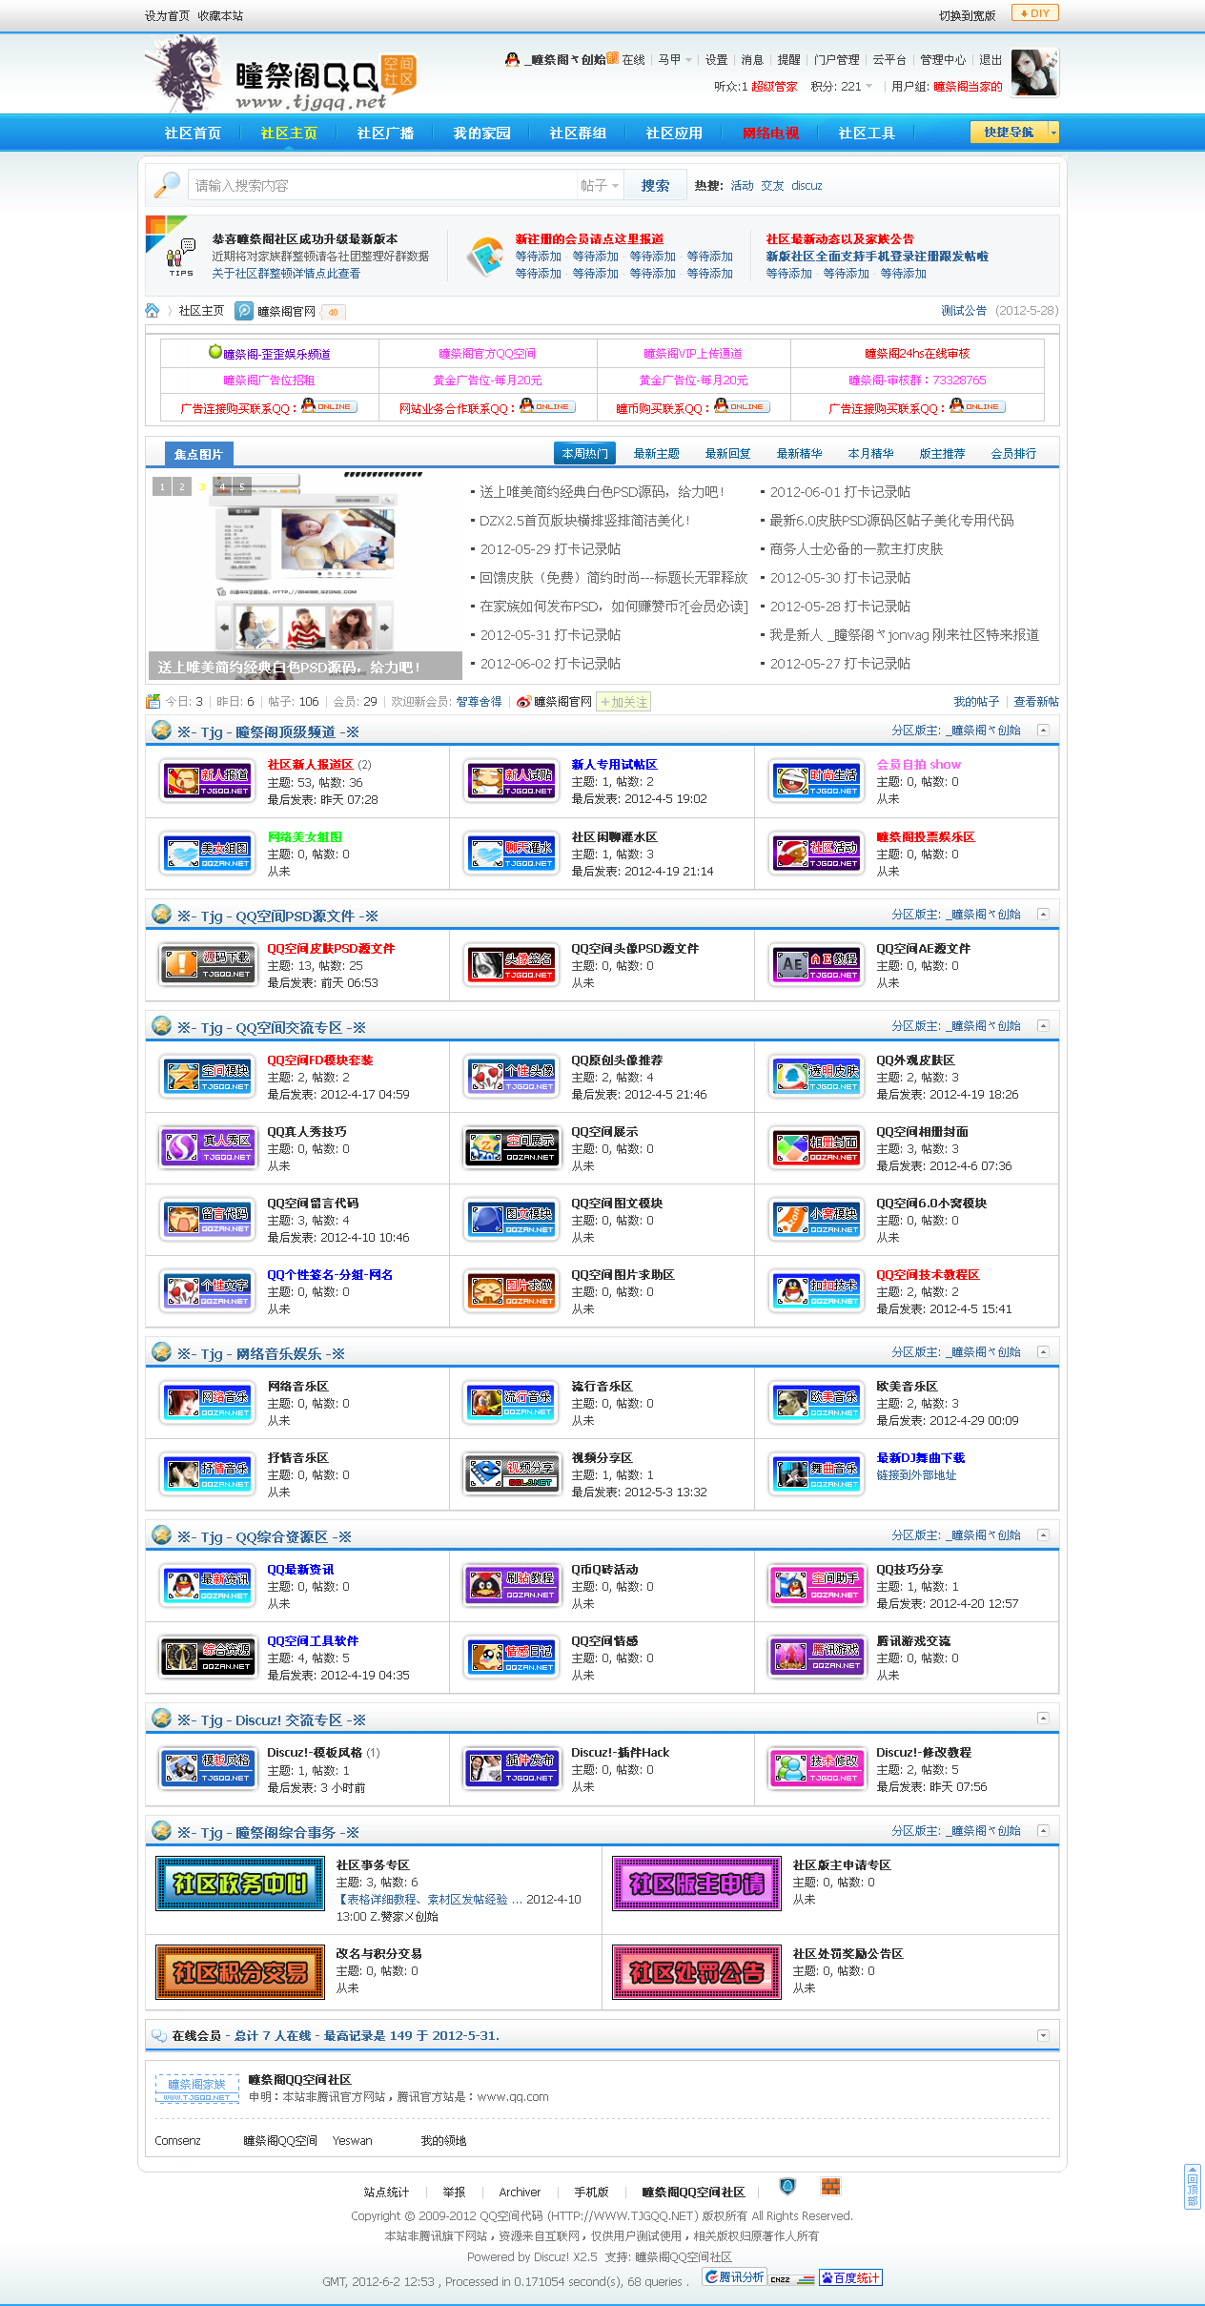Click the user avatar photo in header
This screenshot has width=1205, height=2306.
1034,72
